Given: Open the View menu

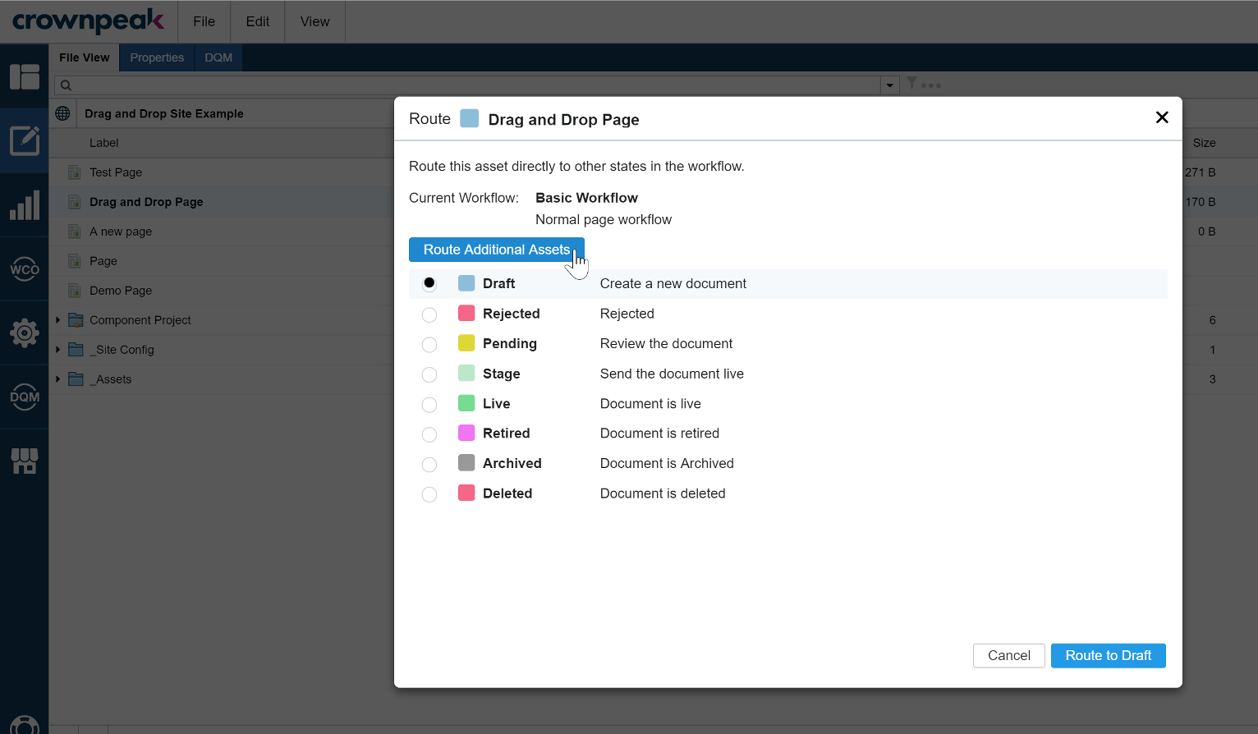Looking at the screenshot, I should [x=315, y=21].
